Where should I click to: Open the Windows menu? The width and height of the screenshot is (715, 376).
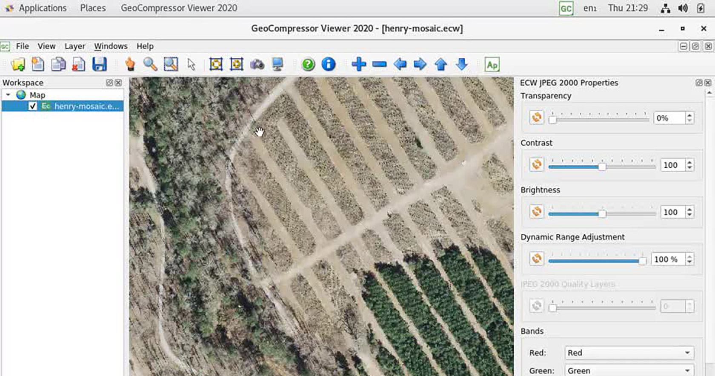pyautogui.click(x=111, y=46)
